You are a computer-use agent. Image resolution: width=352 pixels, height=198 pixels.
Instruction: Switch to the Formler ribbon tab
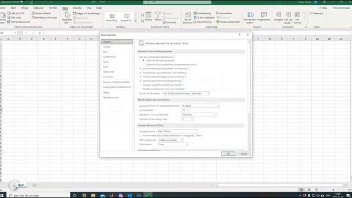coord(53,8)
